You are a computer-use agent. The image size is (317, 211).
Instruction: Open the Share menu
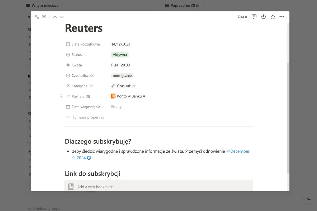pyautogui.click(x=242, y=16)
